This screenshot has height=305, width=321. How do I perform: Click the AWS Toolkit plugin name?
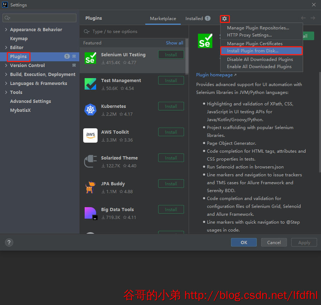point(115,132)
